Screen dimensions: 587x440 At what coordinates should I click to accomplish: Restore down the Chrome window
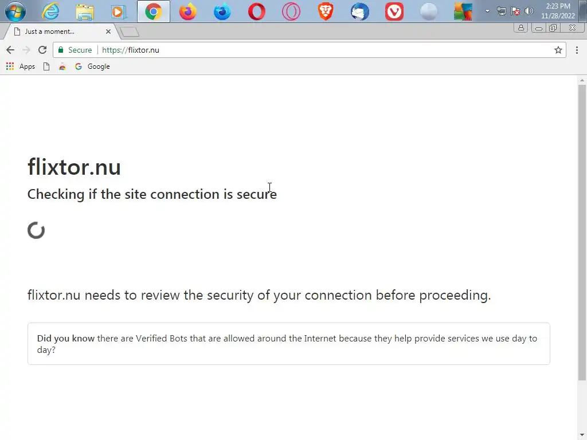[553, 28]
